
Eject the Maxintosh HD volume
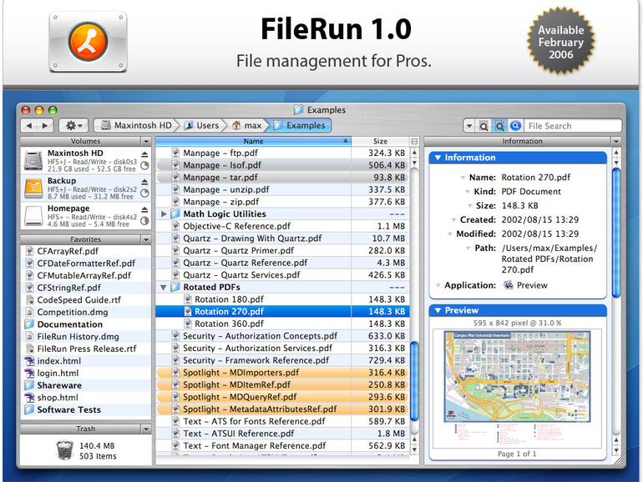point(144,154)
